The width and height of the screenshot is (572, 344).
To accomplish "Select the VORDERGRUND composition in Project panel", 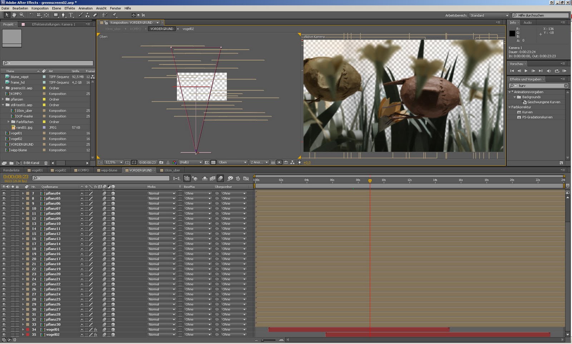I will 22,144.
